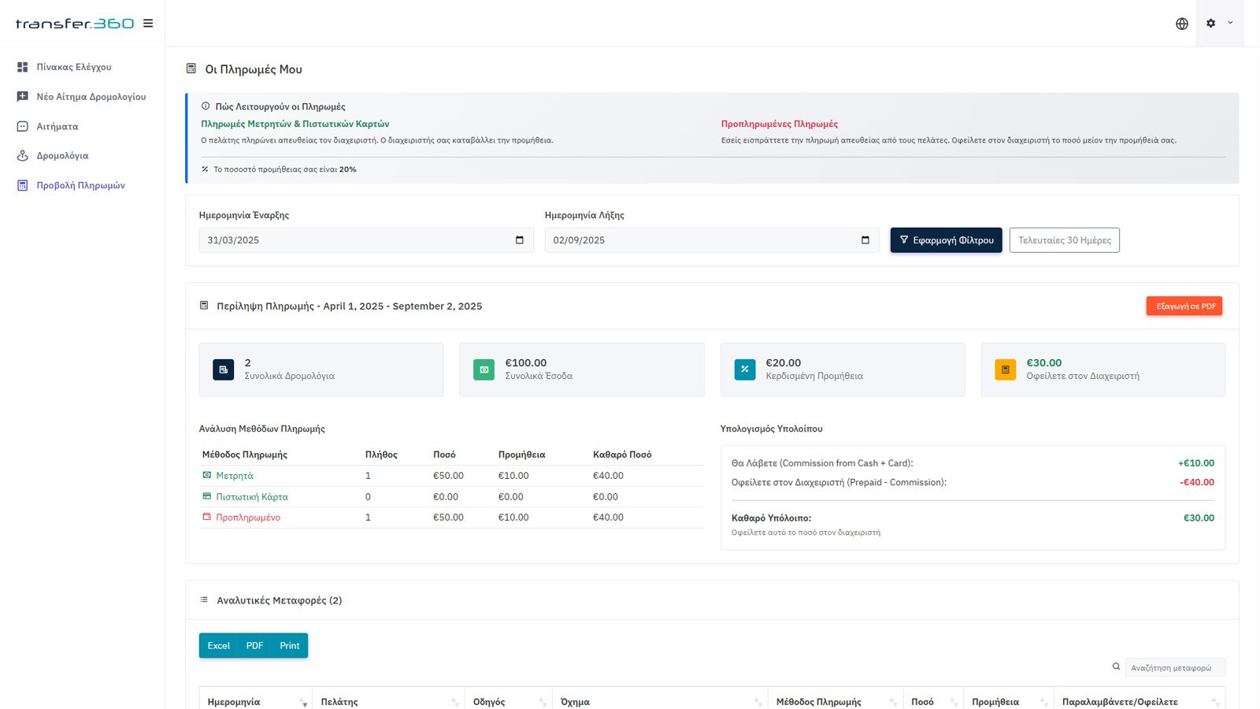Click the Αναζήτηση μεταφορών search field
1260x709 pixels.
(x=1174, y=667)
